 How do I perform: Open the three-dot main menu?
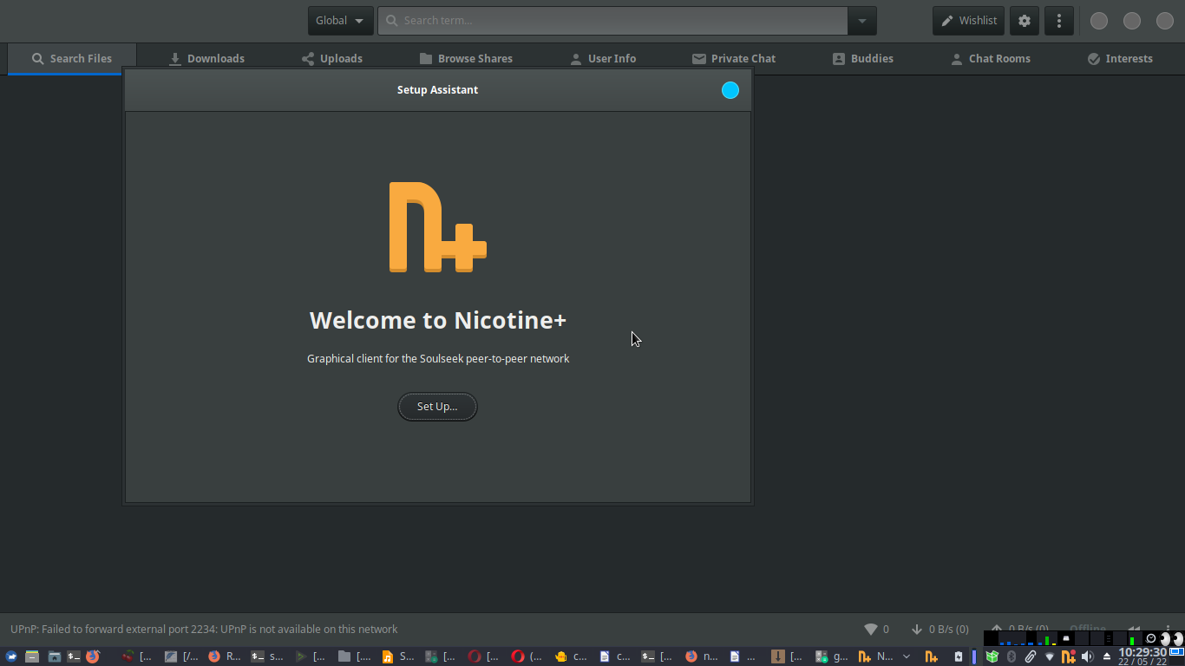coord(1059,21)
